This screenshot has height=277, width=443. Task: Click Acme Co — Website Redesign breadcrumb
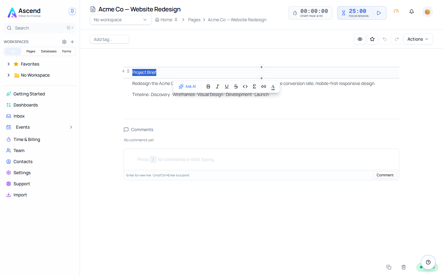pyautogui.click(x=237, y=20)
